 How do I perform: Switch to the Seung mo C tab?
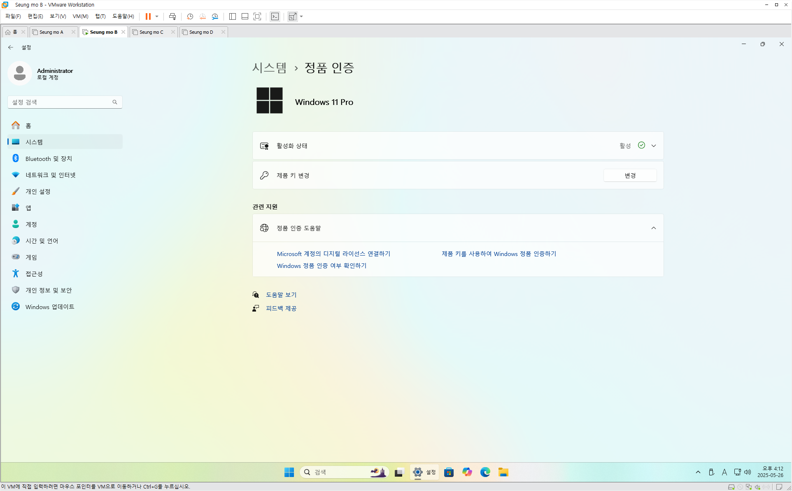pos(151,32)
